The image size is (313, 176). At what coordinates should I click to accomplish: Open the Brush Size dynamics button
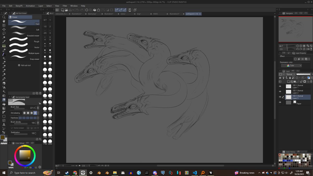[x=38, y=107]
